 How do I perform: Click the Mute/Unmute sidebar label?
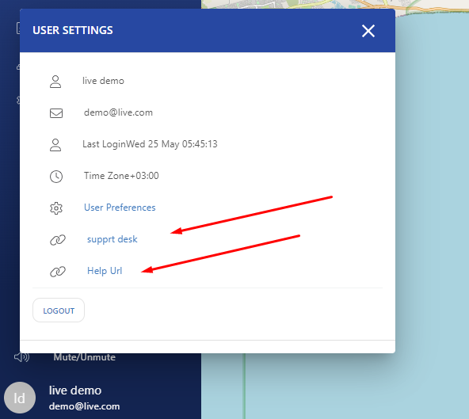click(84, 357)
